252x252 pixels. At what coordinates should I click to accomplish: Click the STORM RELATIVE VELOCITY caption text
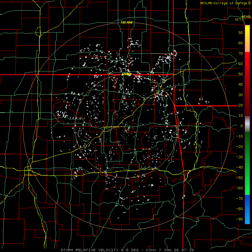pyautogui.click(x=89, y=250)
